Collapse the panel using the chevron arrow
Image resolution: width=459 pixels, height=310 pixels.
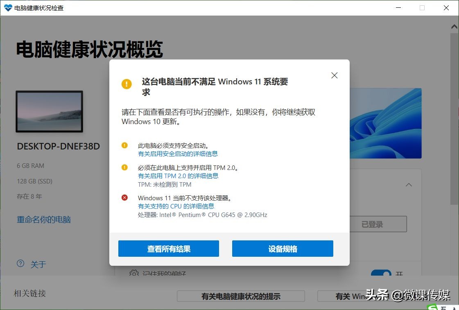[409, 185]
